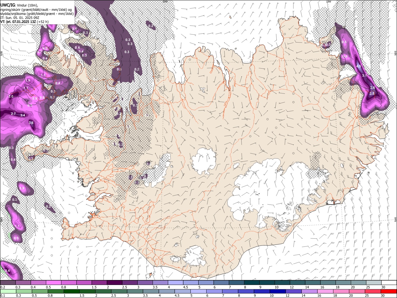Select the 'IT: Sun. 05. 01. 2025 09Z' line
397x298 pixels.
(x=20, y=18)
